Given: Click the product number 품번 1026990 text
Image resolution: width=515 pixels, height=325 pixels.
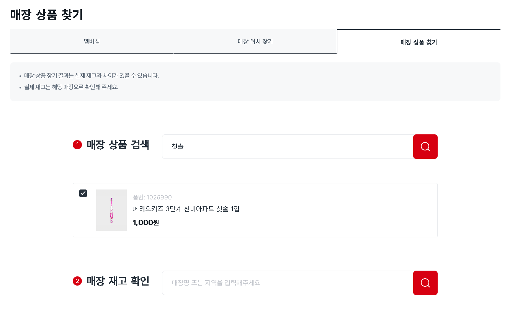Looking at the screenshot, I should pos(152,197).
